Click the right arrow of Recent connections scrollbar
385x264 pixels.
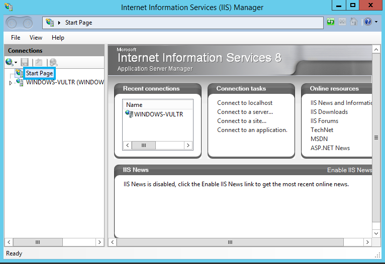[x=188, y=145]
